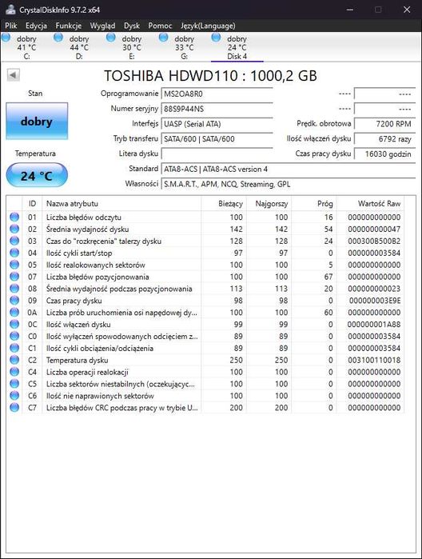Click status icon for attribute C4
The height and width of the screenshot is (559, 422).
(x=14, y=372)
